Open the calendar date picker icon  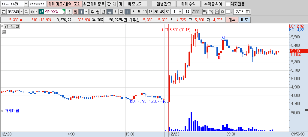click(x=248, y=12)
